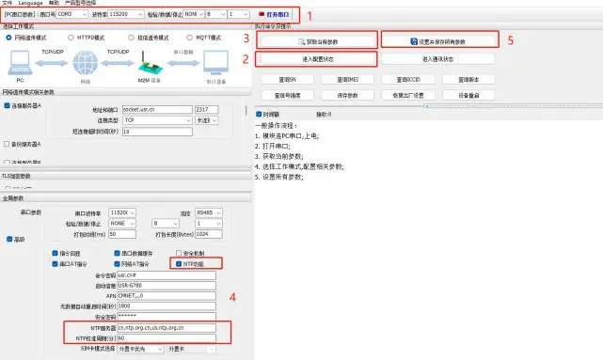Expand the 流控 RS485 dropdown

coord(209,212)
